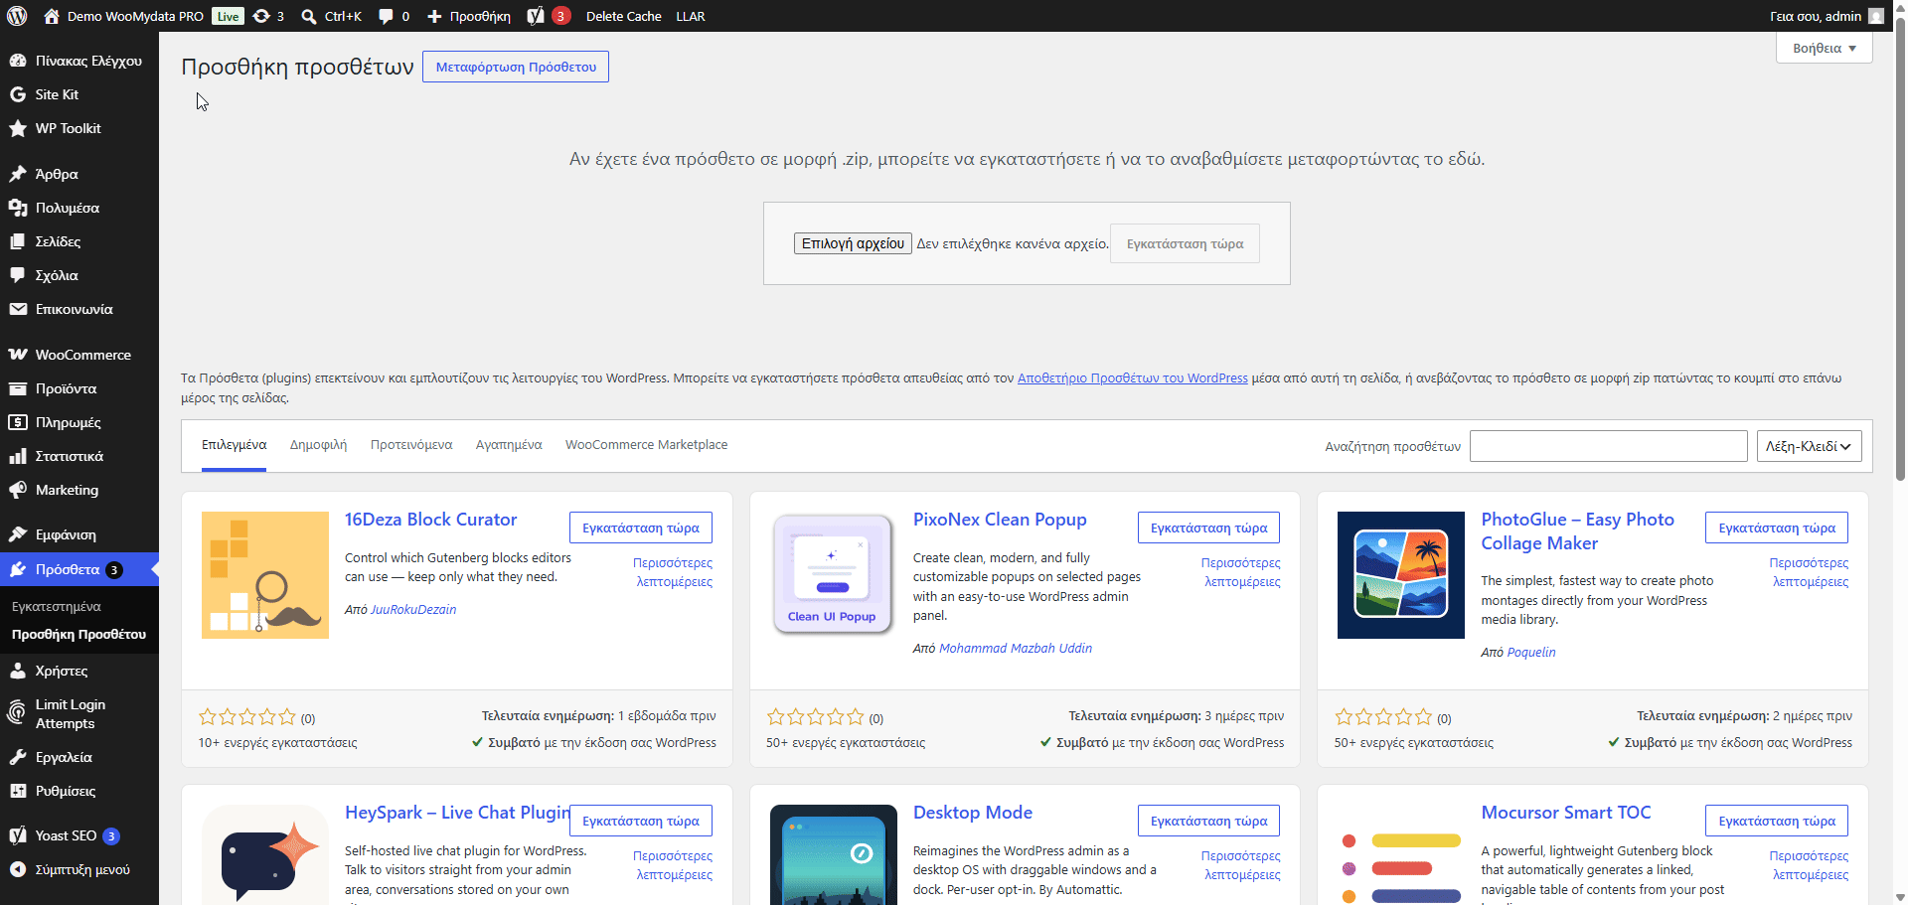Screen dimensions: 1908x905
Task: Install Mocursor Smart TOC now
Action: [1777, 821]
